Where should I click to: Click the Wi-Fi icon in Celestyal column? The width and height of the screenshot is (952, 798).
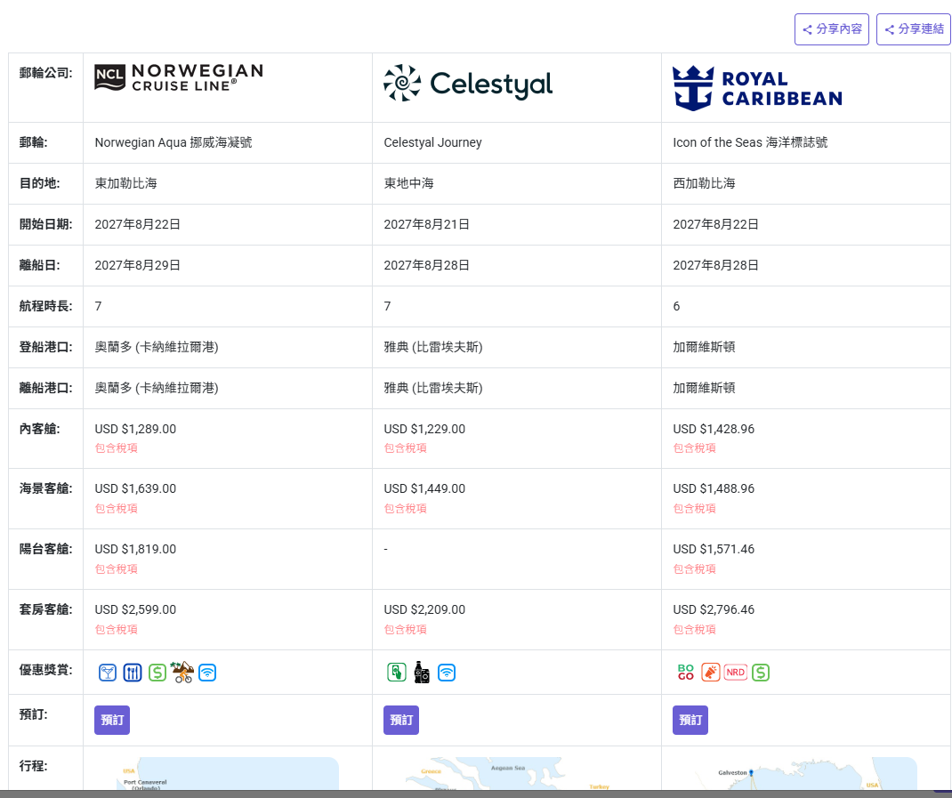click(x=447, y=673)
